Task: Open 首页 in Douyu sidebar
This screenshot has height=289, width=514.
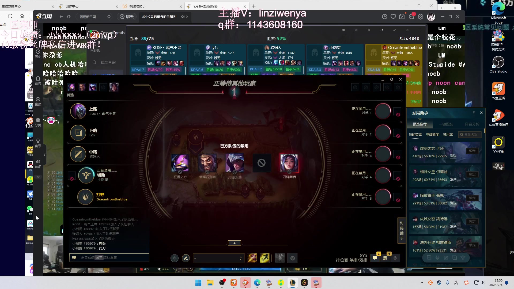Action: 38,80
